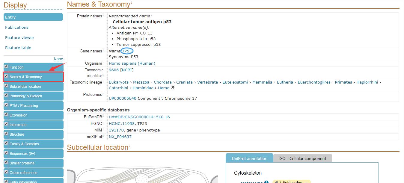Image resolution: width=404 pixels, height=183 pixels.
Task: Open the Feature viewer display
Action: tap(20, 37)
